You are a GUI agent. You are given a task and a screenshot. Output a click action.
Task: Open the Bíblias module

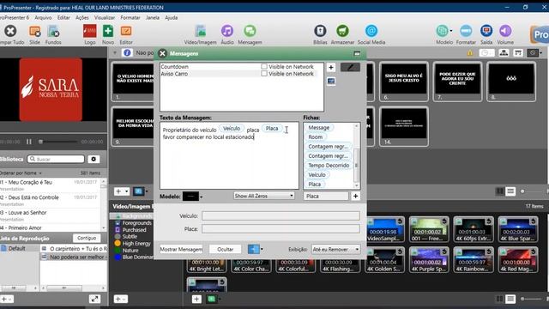click(x=320, y=31)
